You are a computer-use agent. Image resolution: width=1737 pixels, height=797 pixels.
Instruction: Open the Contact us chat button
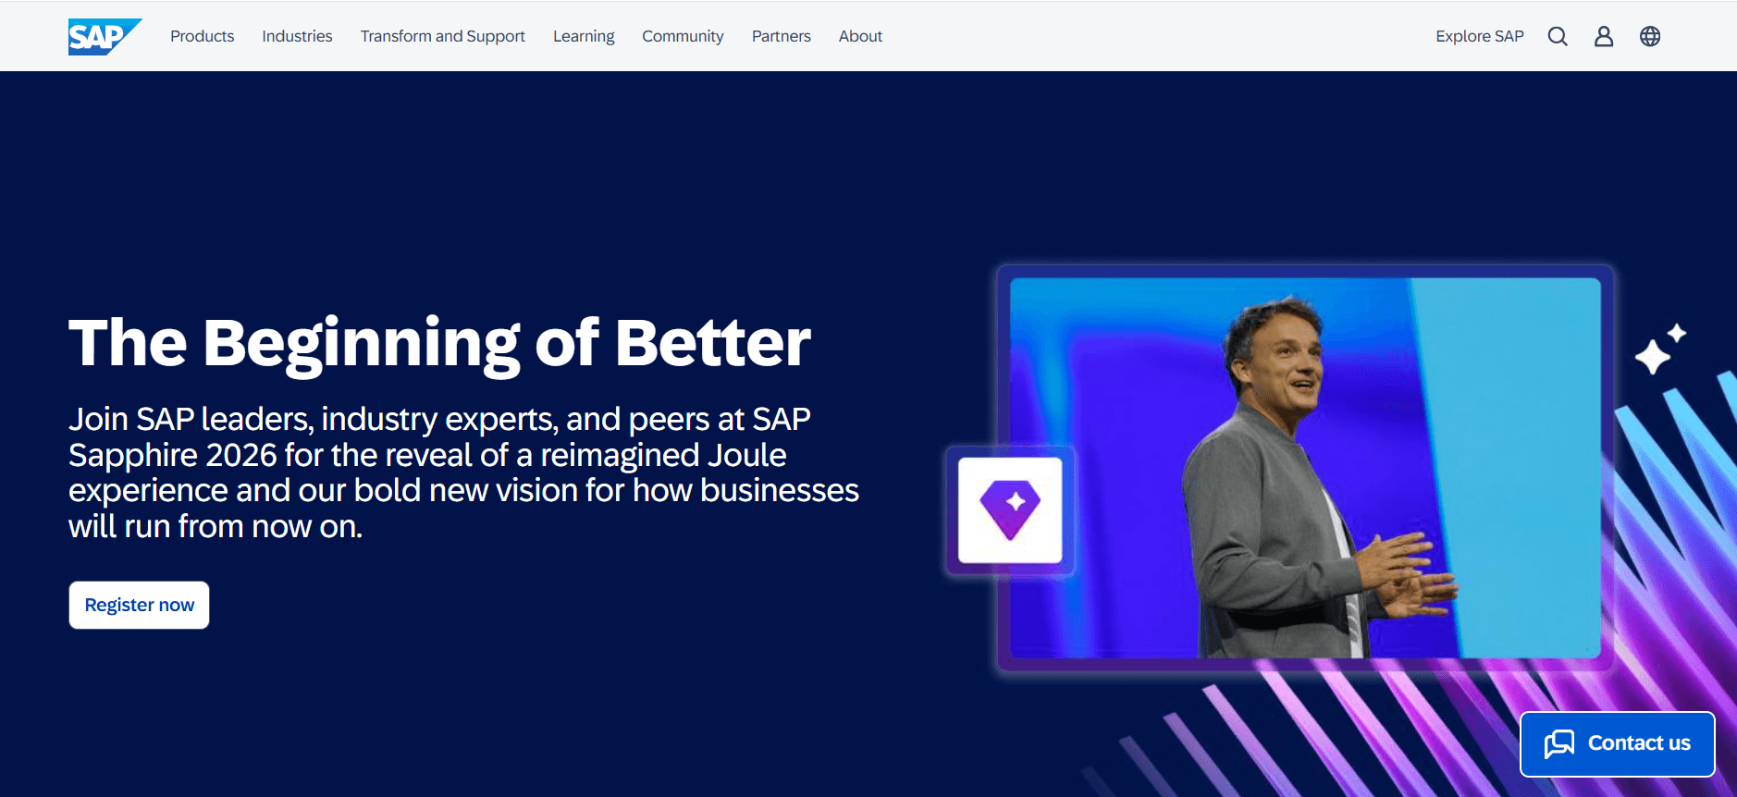coord(1618,743)
